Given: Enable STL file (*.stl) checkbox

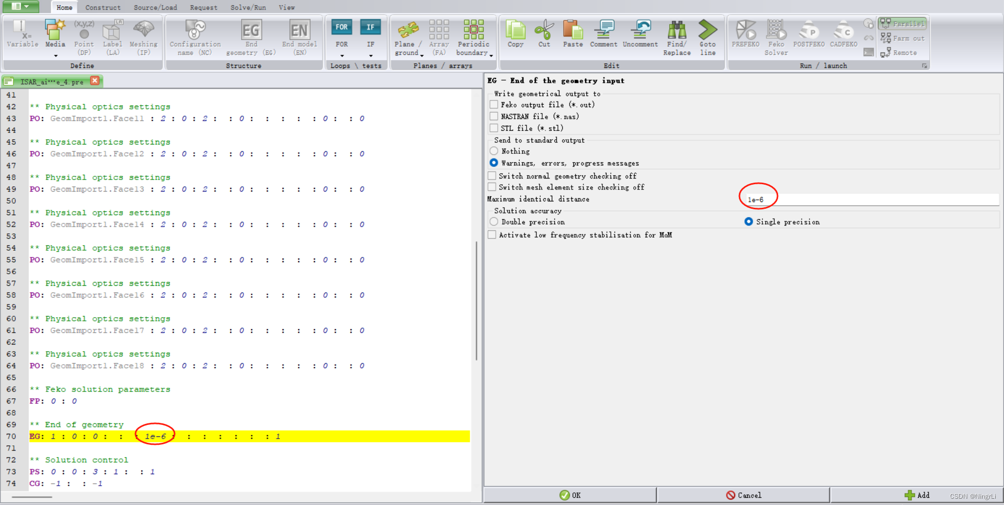Looking at the screenshot, I should (494, 128).
